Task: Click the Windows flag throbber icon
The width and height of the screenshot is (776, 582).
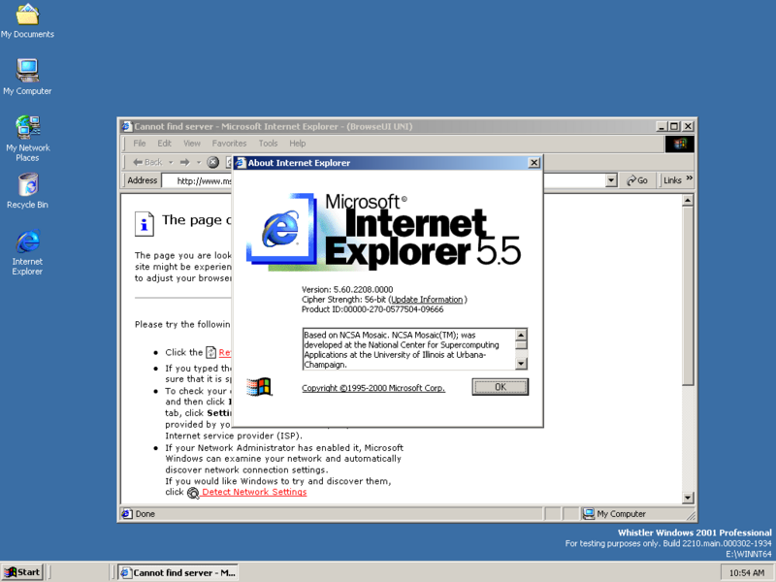Action: tap(680, 144)
